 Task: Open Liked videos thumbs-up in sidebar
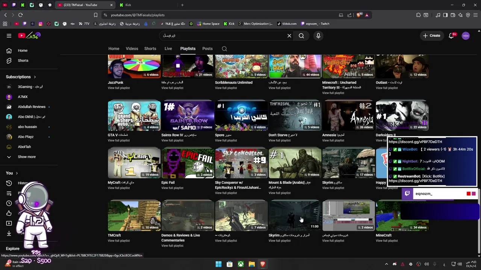9,213
